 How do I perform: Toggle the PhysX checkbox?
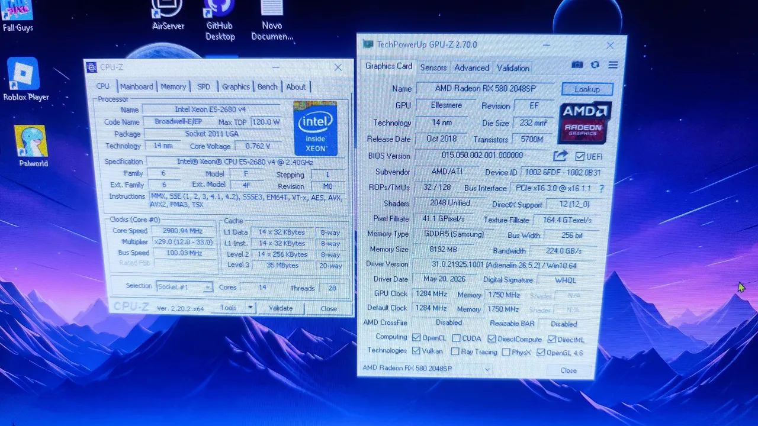[506, 353]
